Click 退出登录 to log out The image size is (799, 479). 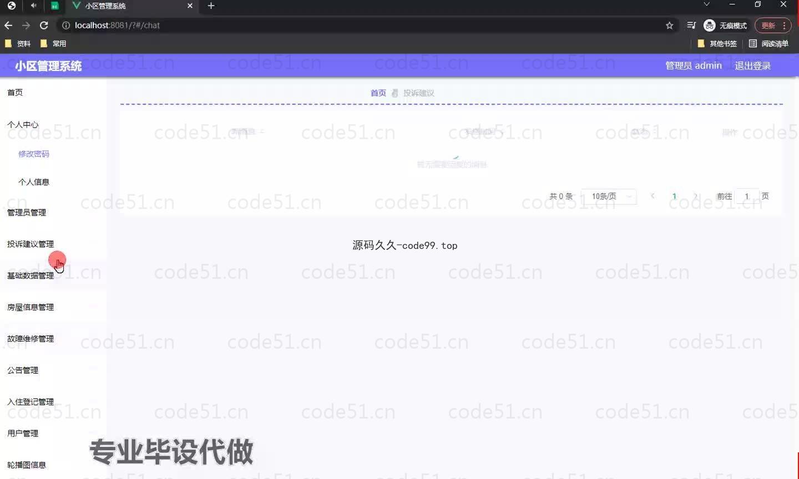pos(753,65)
